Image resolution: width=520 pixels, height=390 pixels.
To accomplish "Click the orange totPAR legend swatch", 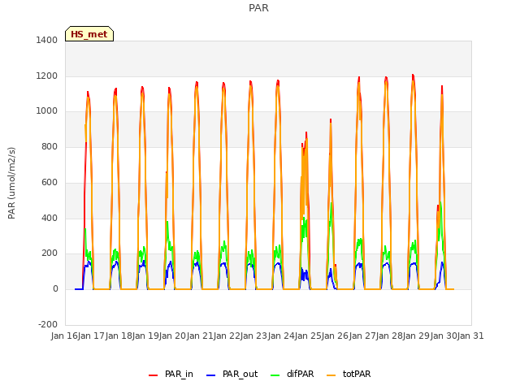I will (x=331, y=375).
